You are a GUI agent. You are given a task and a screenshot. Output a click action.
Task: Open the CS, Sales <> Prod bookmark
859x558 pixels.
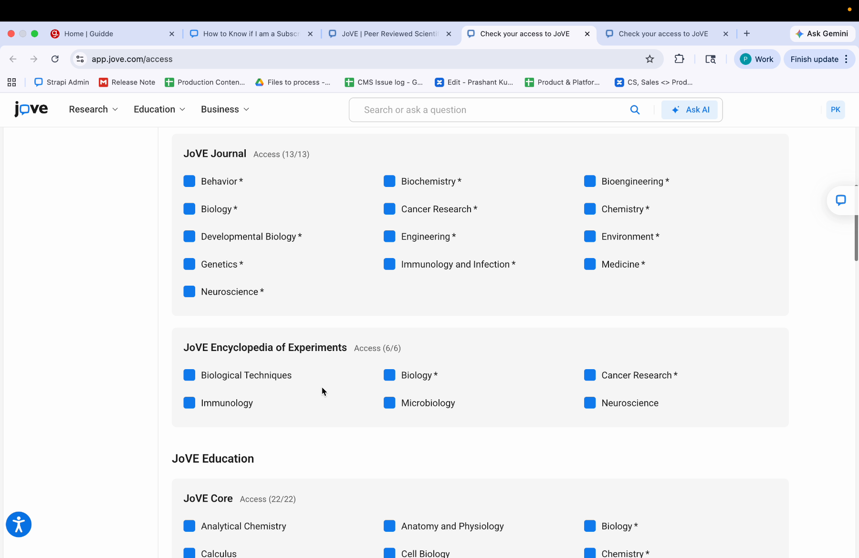654,83
